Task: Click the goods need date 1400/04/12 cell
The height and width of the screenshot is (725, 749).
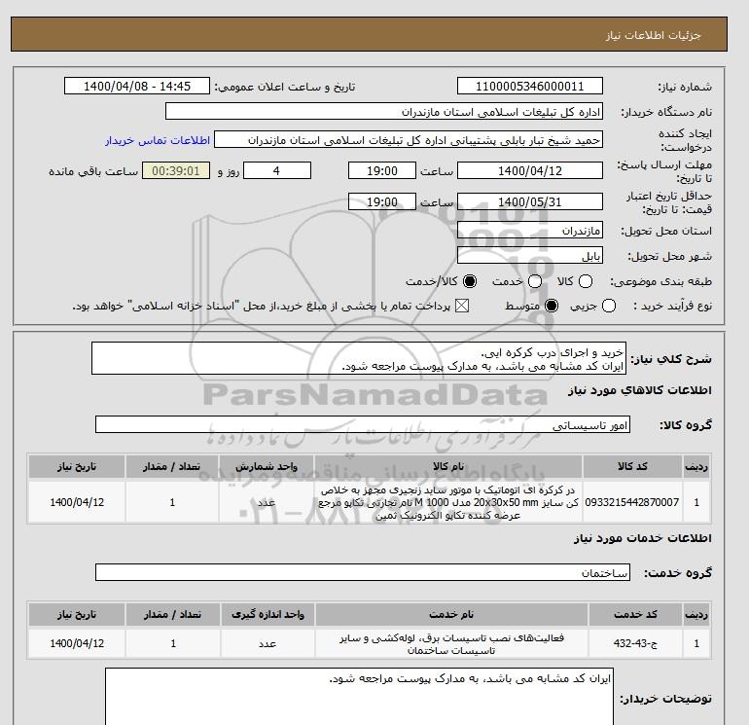Action: pyautogui.click(x=77, y=502)
